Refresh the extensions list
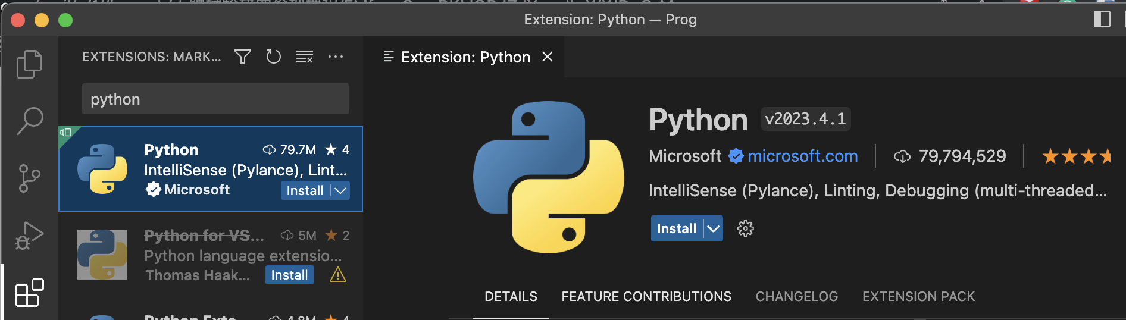Viewport: 1126px width, 320px height. 273,57
